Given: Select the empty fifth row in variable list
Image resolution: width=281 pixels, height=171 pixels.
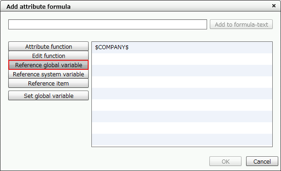Looking at the screenshot, I should click(x=182, y=93).
